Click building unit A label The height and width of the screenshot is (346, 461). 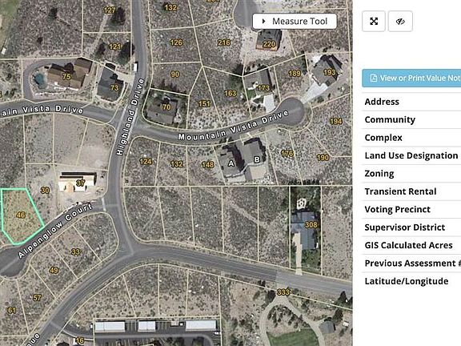231,163
